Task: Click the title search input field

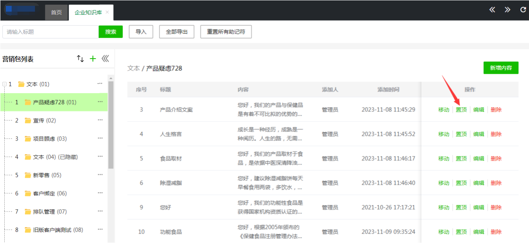Action: (x=50, y=32)
